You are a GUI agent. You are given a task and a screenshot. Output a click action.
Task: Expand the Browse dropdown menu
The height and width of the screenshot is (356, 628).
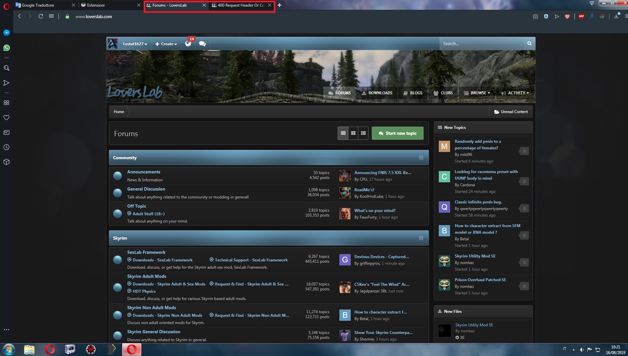point(477,93)
